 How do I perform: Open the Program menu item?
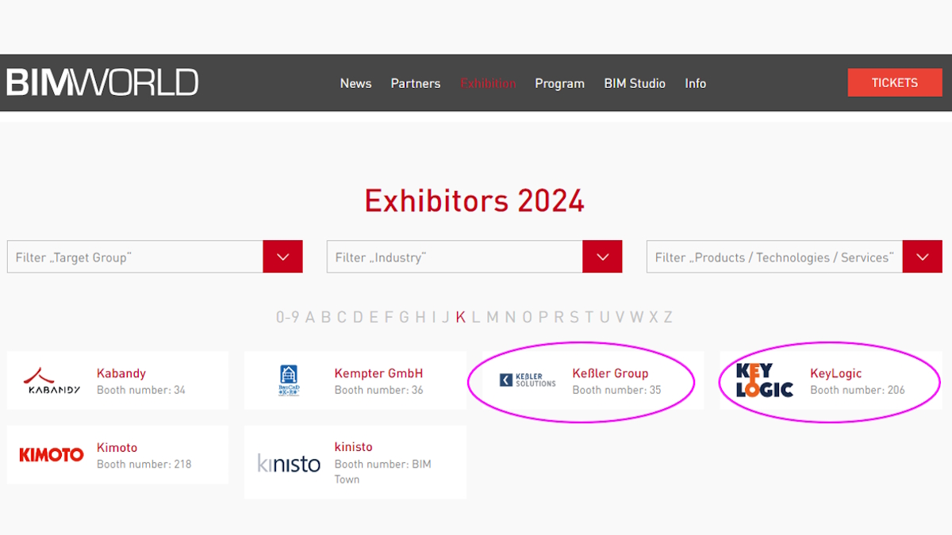point(559,83)
